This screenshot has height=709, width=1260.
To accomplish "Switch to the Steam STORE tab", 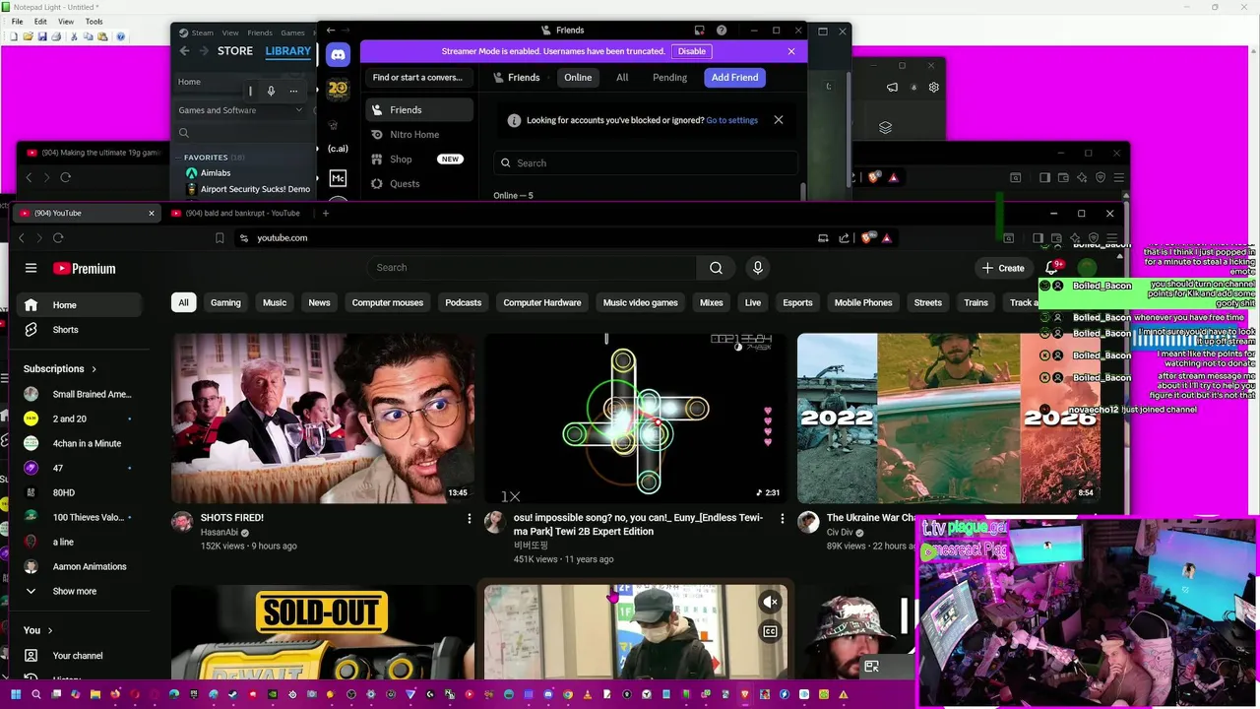I will pyautogui.click(x=234, y=51).
